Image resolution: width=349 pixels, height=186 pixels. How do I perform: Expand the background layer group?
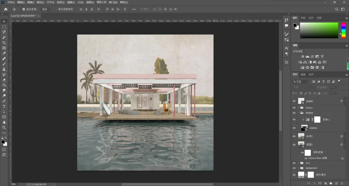[x=299, y=168]
